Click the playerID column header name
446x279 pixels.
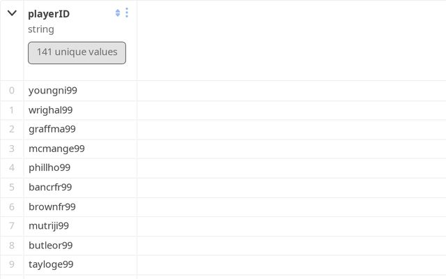[49, 13]
